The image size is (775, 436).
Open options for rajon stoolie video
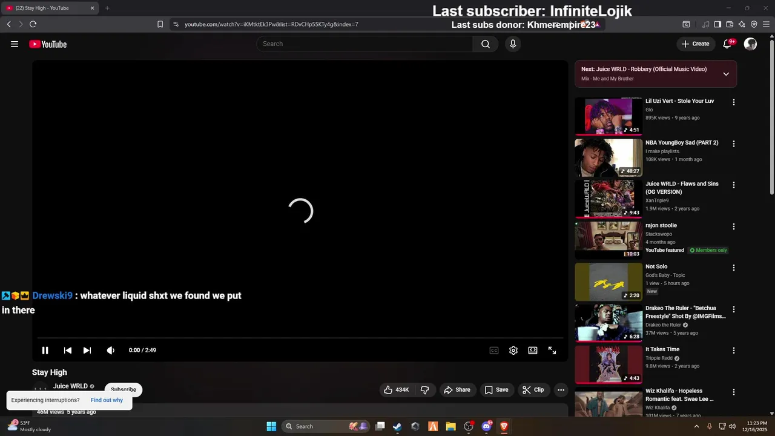(734, 226)
